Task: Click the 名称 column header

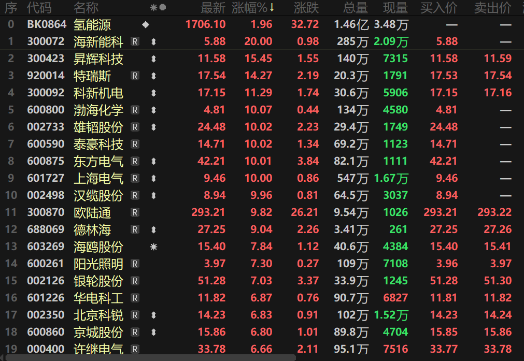Action: click(86, 8)
